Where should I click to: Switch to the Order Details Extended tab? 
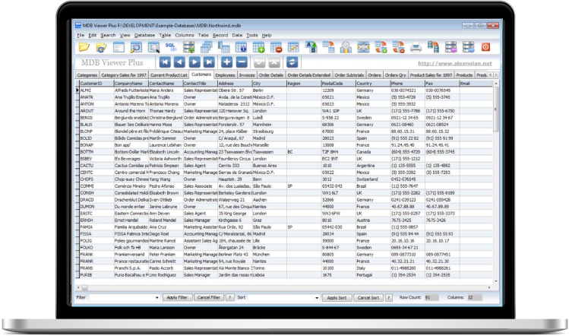(x=309, y=76)
